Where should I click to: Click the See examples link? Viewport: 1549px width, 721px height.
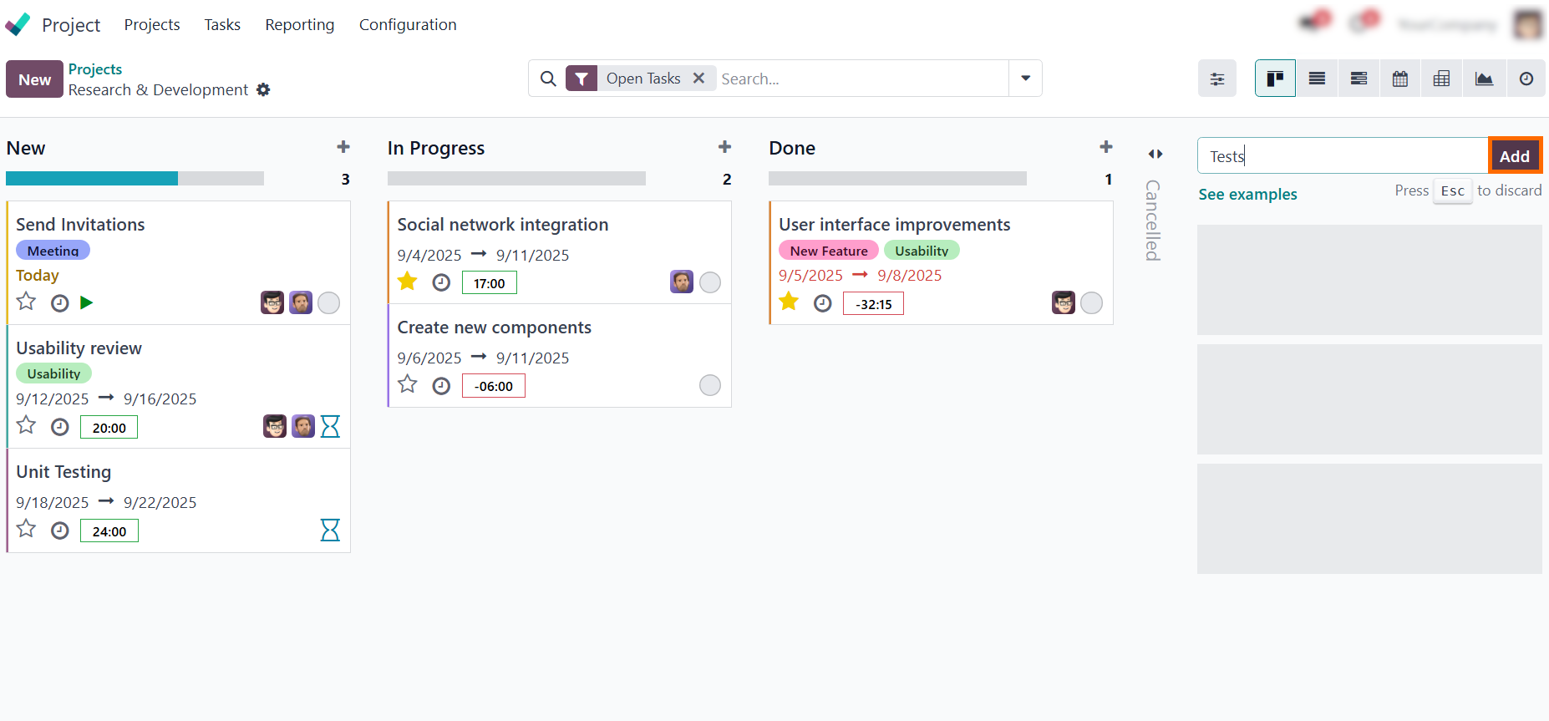[x=1247, y=194]
